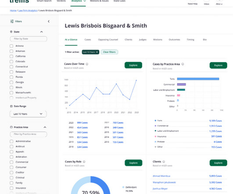Open the Torts 9,109 Cases link

215,121
